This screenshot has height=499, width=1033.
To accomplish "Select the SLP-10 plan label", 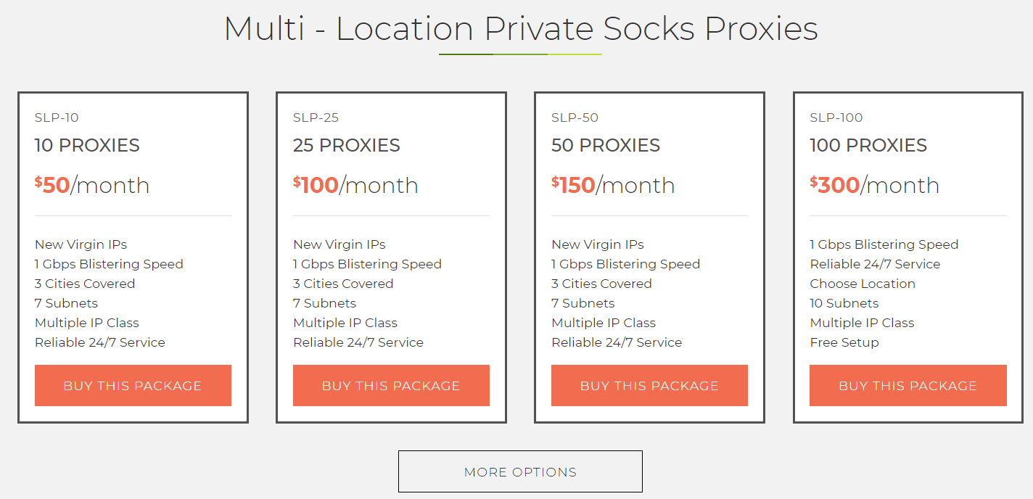I will [x=55, y=117].
